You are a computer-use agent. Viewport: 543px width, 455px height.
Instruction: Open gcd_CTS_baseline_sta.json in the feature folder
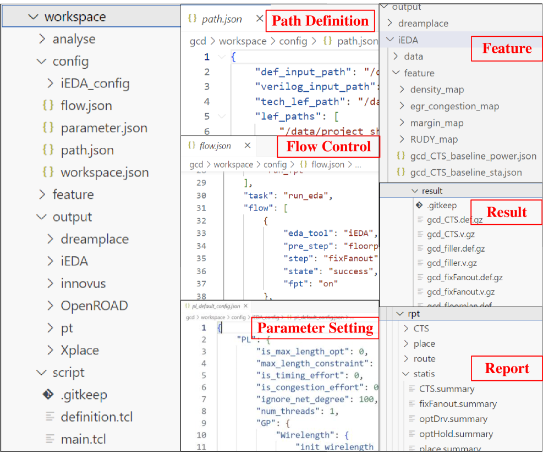465,173
